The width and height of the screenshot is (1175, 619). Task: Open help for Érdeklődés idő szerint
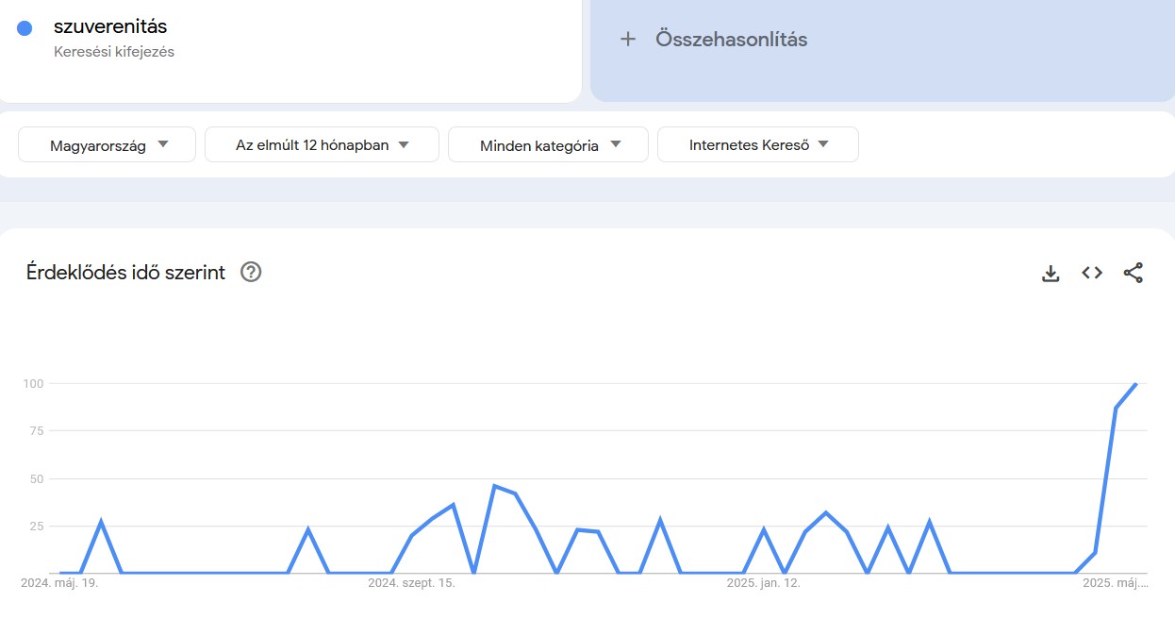pyautogui.click(x=250, y=272)
